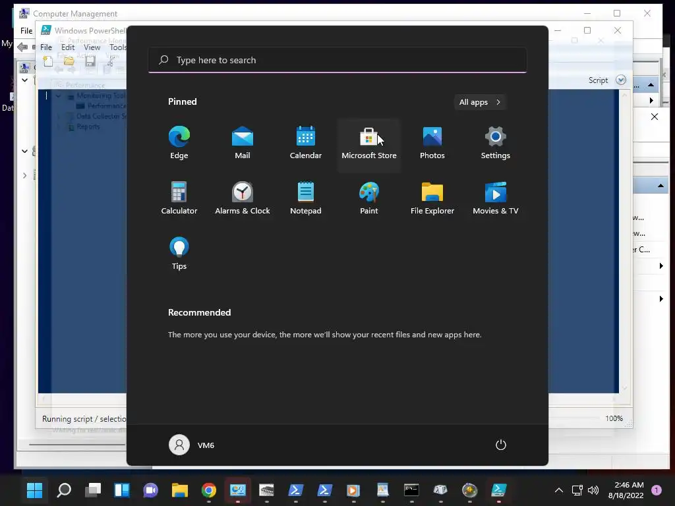Open Task View on the taskbar
This screenshot has width=675, height=506.
pyautogui.click(x=92, y=490)
